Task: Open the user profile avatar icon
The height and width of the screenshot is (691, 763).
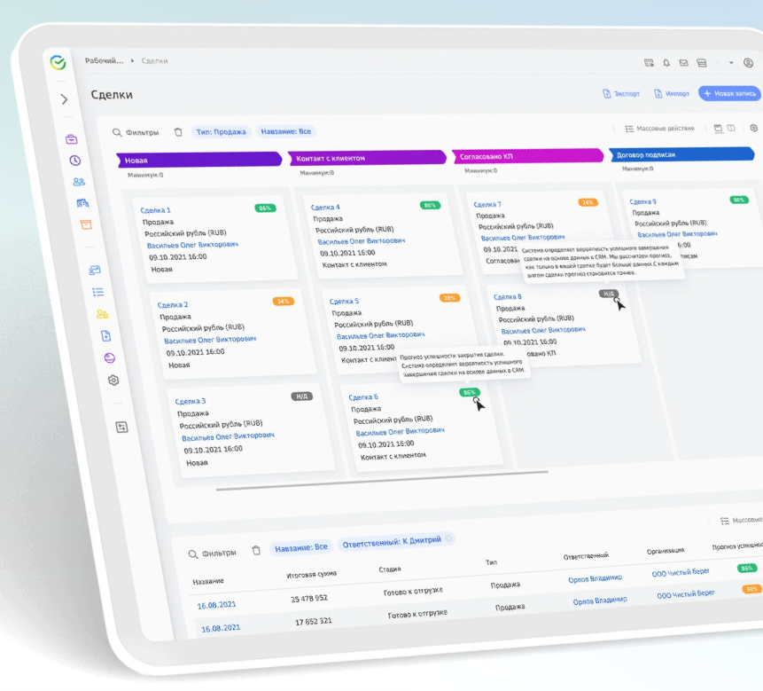Action: point(749,63)
